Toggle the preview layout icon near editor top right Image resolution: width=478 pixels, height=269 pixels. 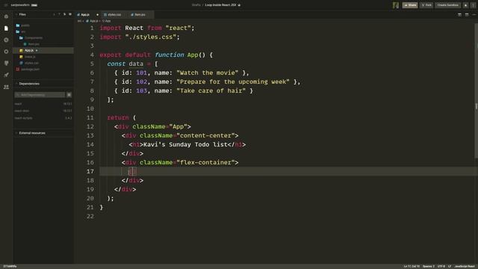[467, 15]
